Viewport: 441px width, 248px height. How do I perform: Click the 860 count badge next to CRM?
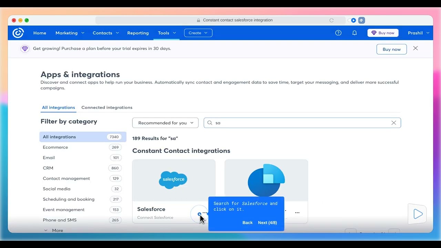[x=115, y=168]
